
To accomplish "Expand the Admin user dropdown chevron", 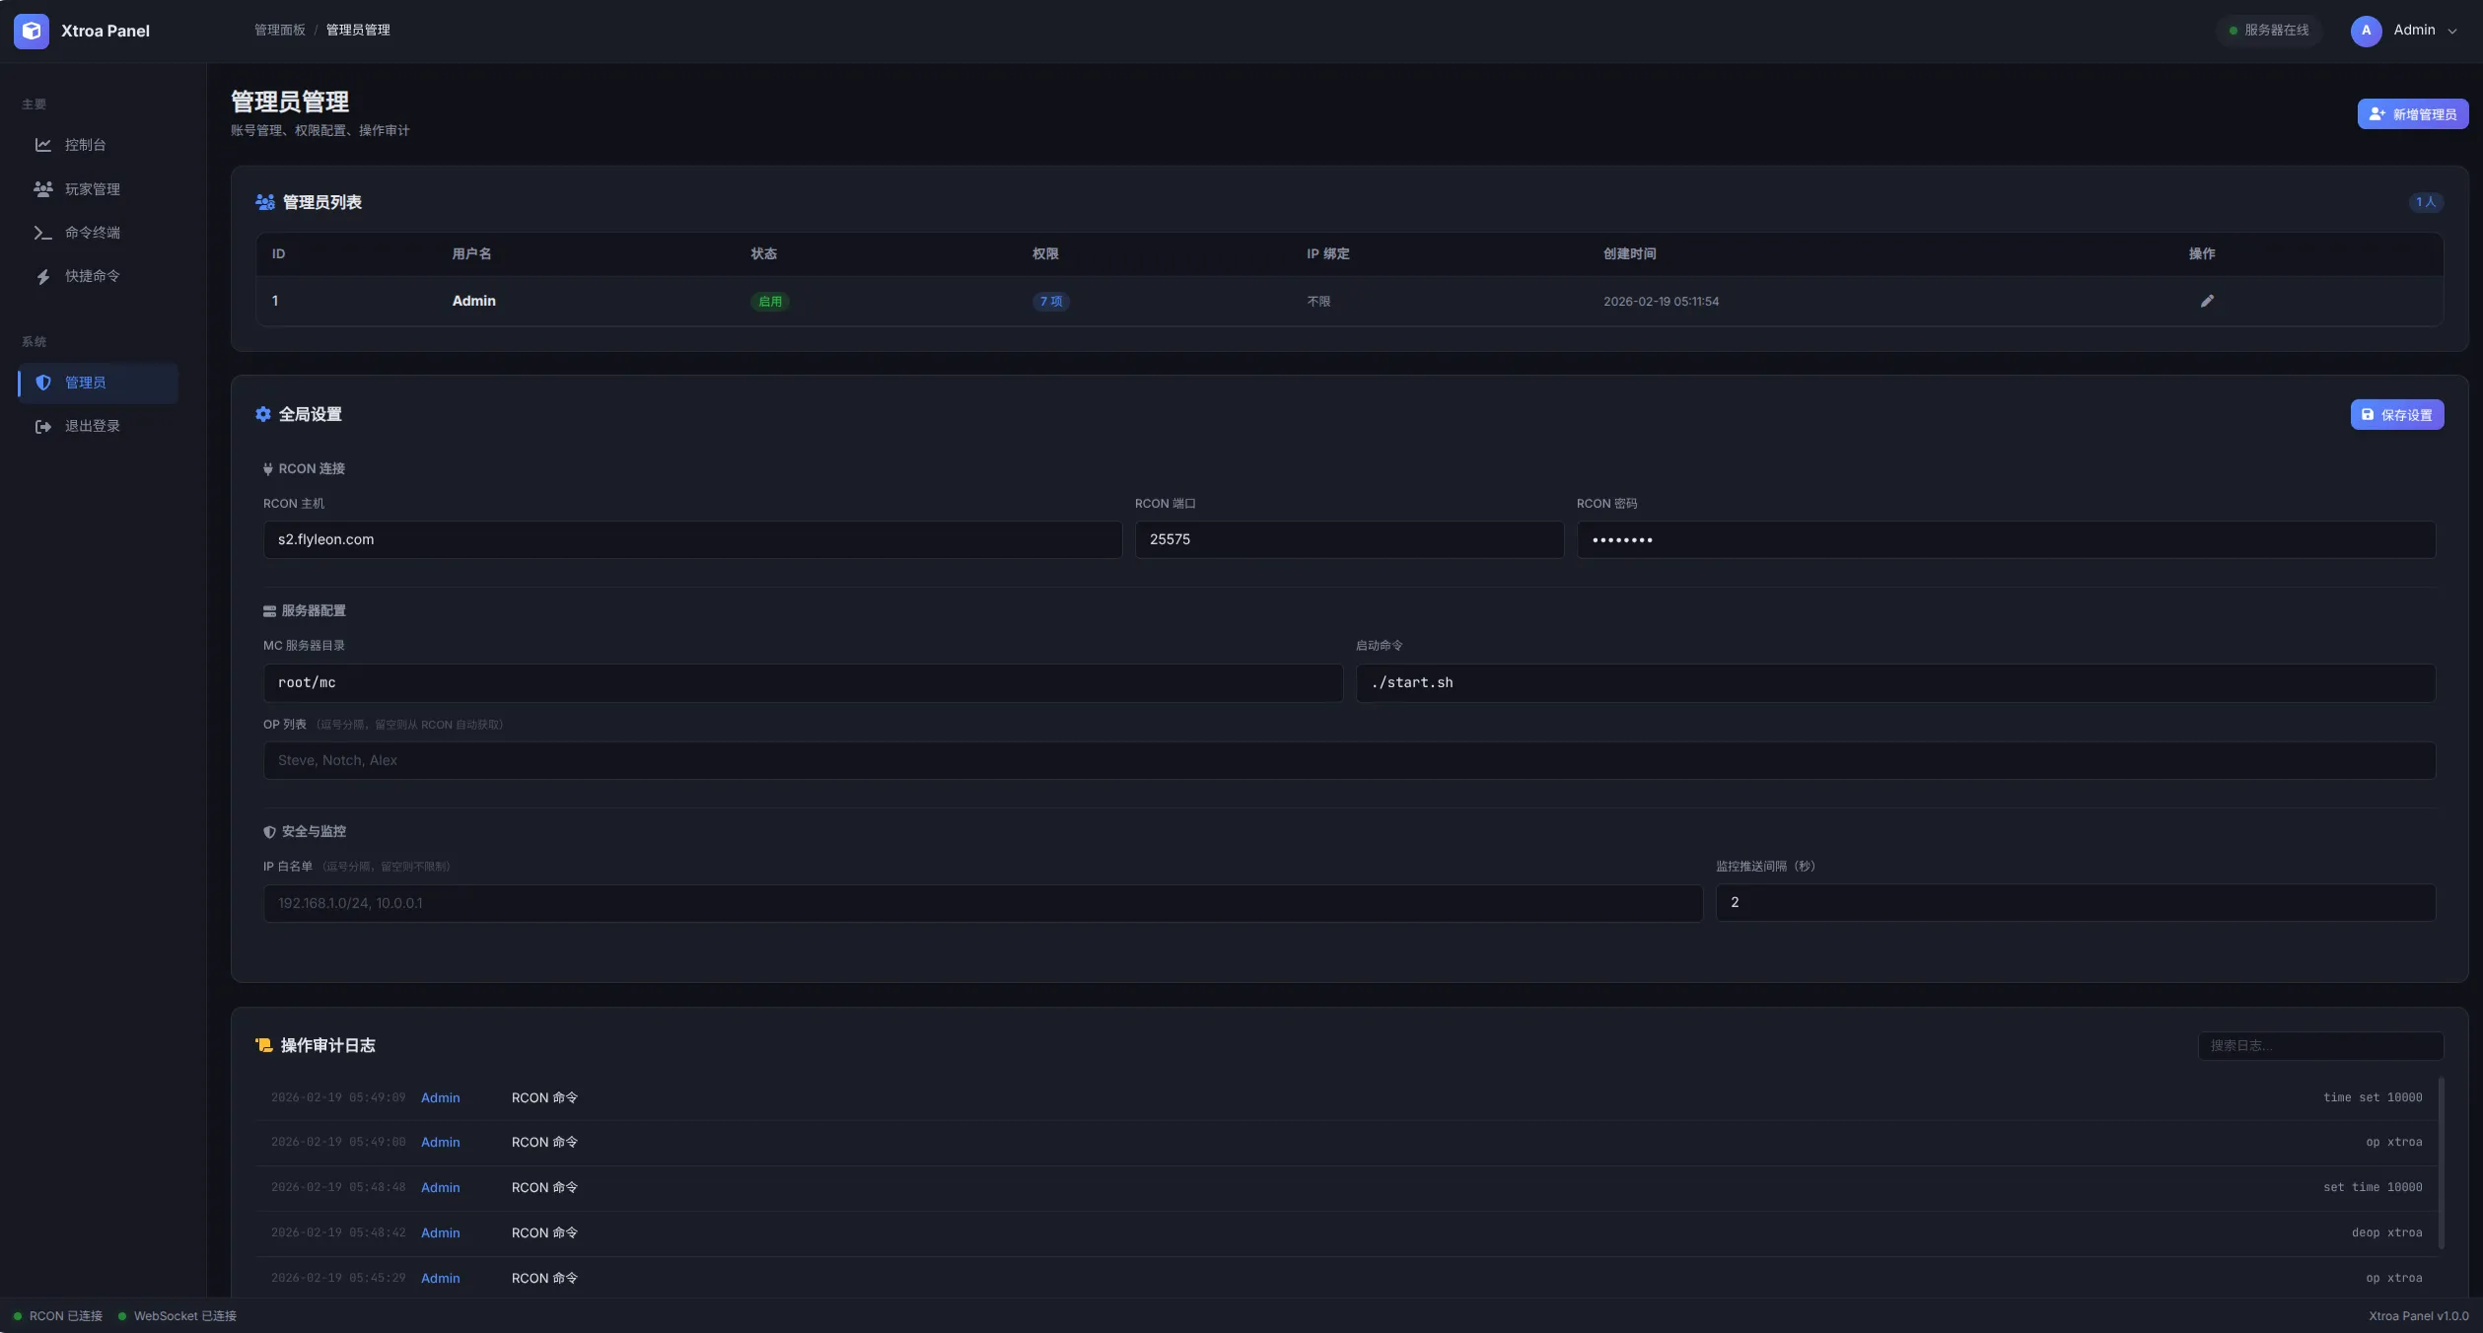I will pos(2452,32).
